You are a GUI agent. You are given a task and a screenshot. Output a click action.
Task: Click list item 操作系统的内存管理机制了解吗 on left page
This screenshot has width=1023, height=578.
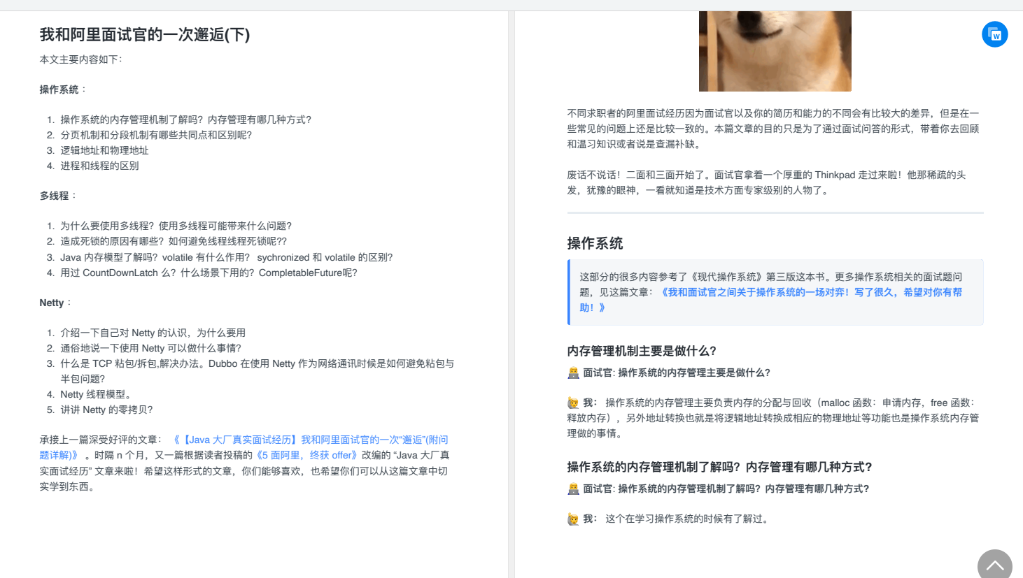(x=185, y=120)
